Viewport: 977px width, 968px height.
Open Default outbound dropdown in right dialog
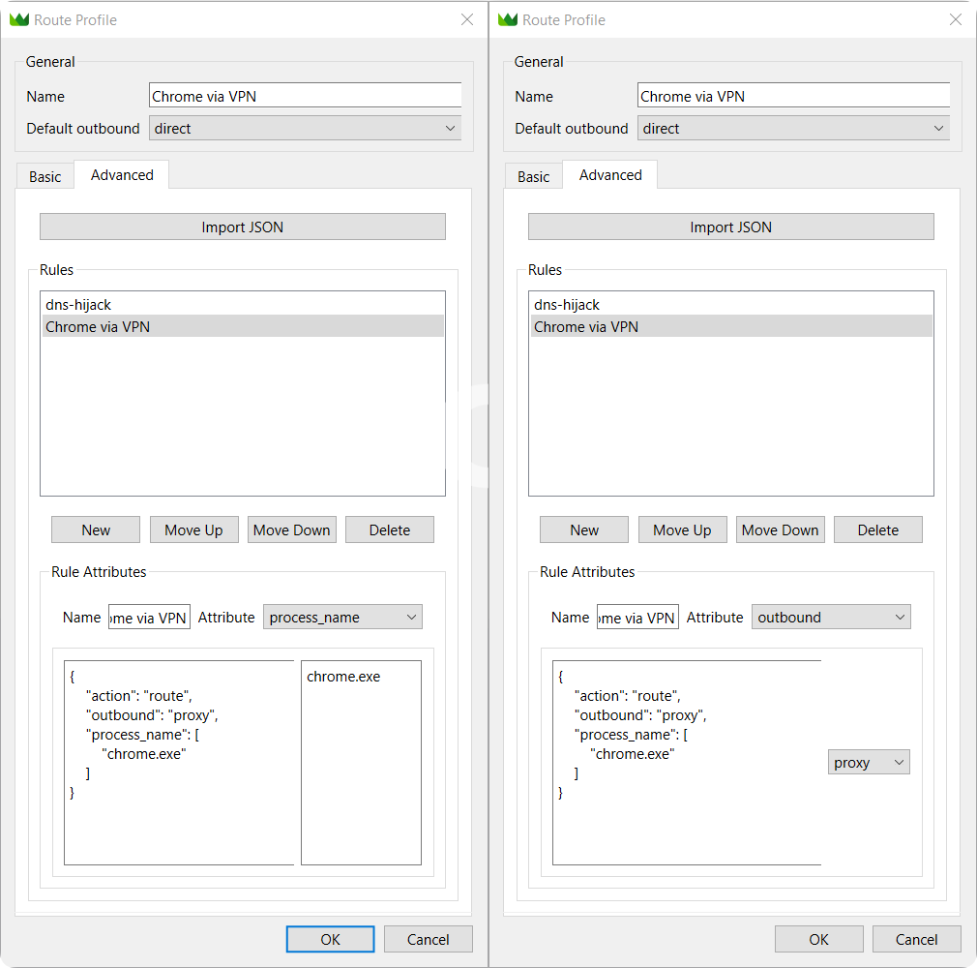point(793,129)
